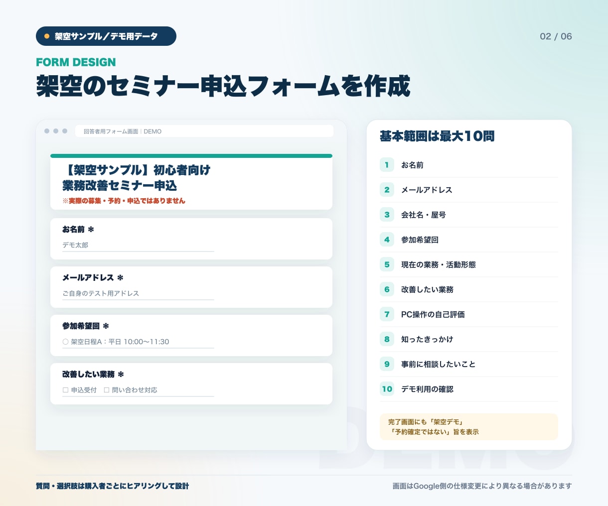
Task: Click the list item 事前に相談したいこと
Action: coord(439,364)
